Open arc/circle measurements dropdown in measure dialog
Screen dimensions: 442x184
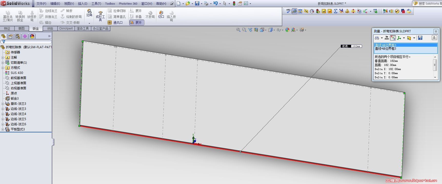[x=382, y=38]
